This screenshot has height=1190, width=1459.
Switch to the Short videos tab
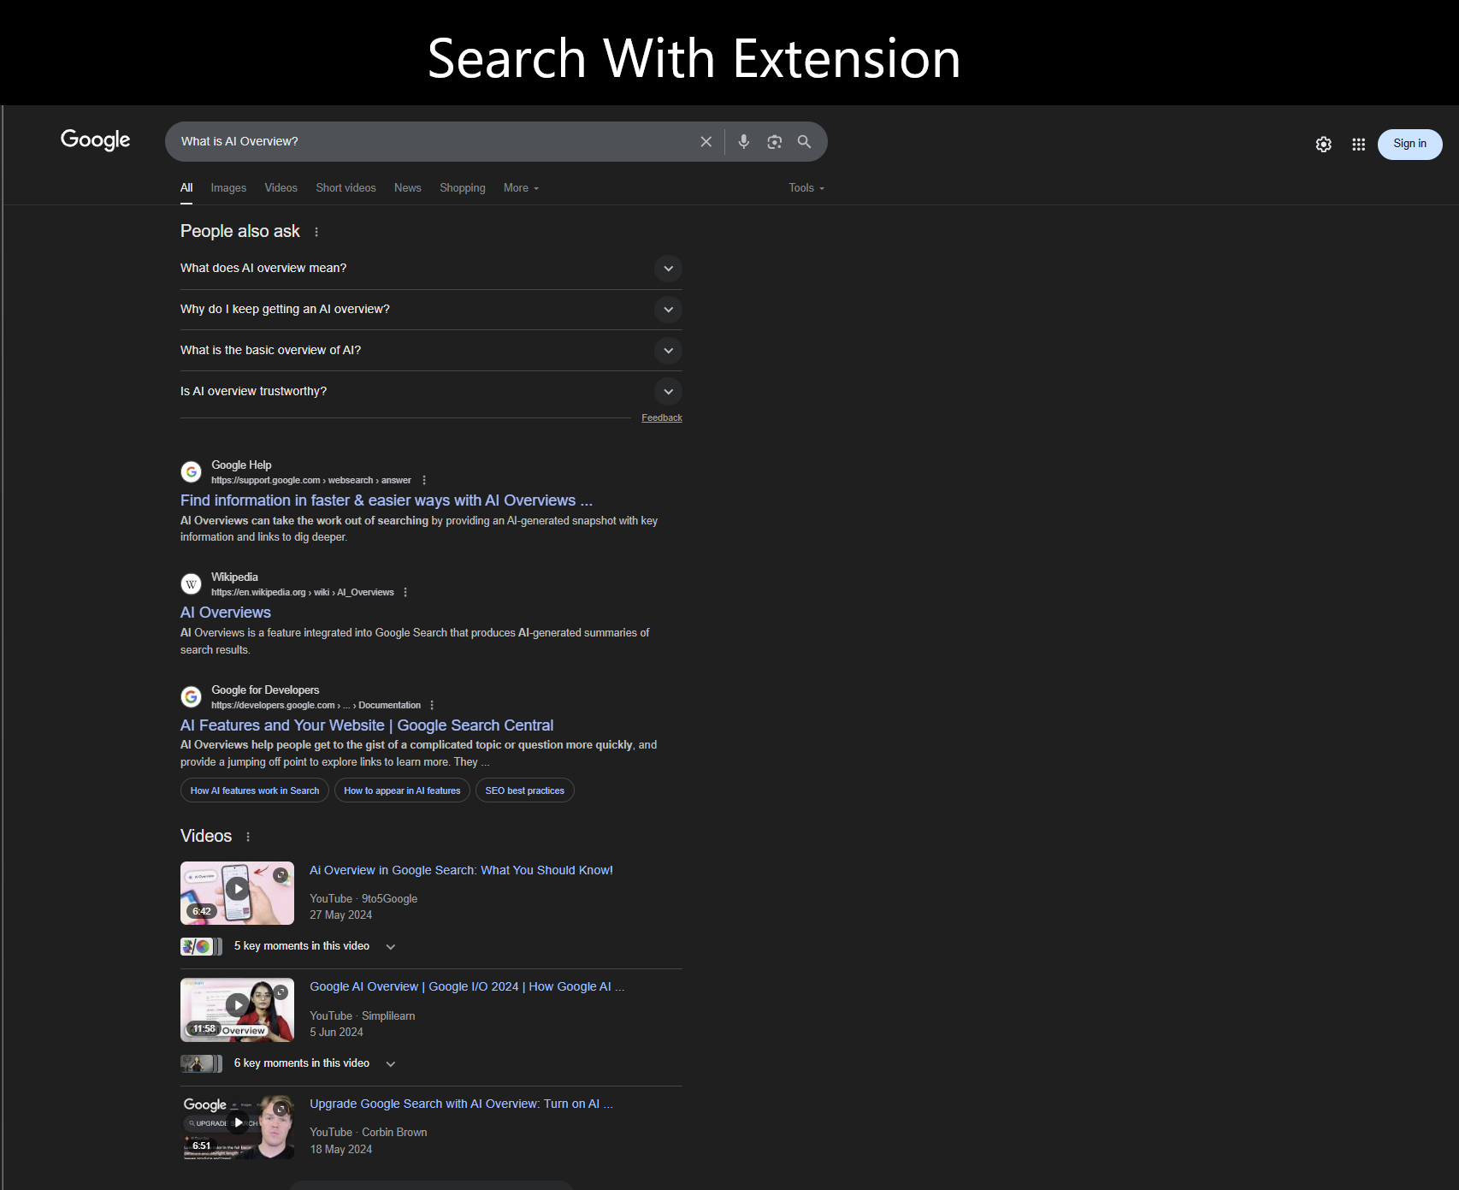pos(346,188)
